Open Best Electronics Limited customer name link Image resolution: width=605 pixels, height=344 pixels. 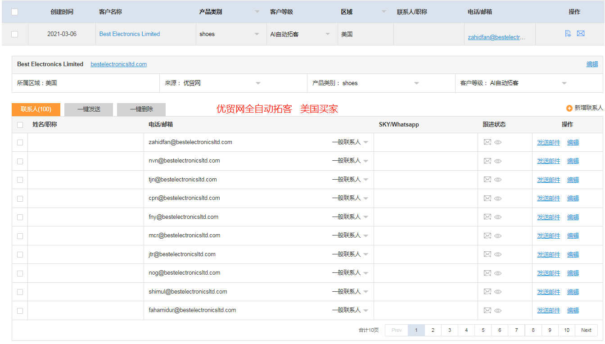[130, 34]
